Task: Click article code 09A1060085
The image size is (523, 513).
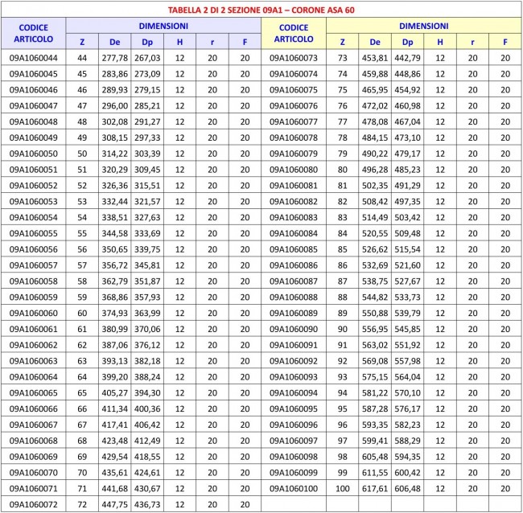Action: pos(294,249)
